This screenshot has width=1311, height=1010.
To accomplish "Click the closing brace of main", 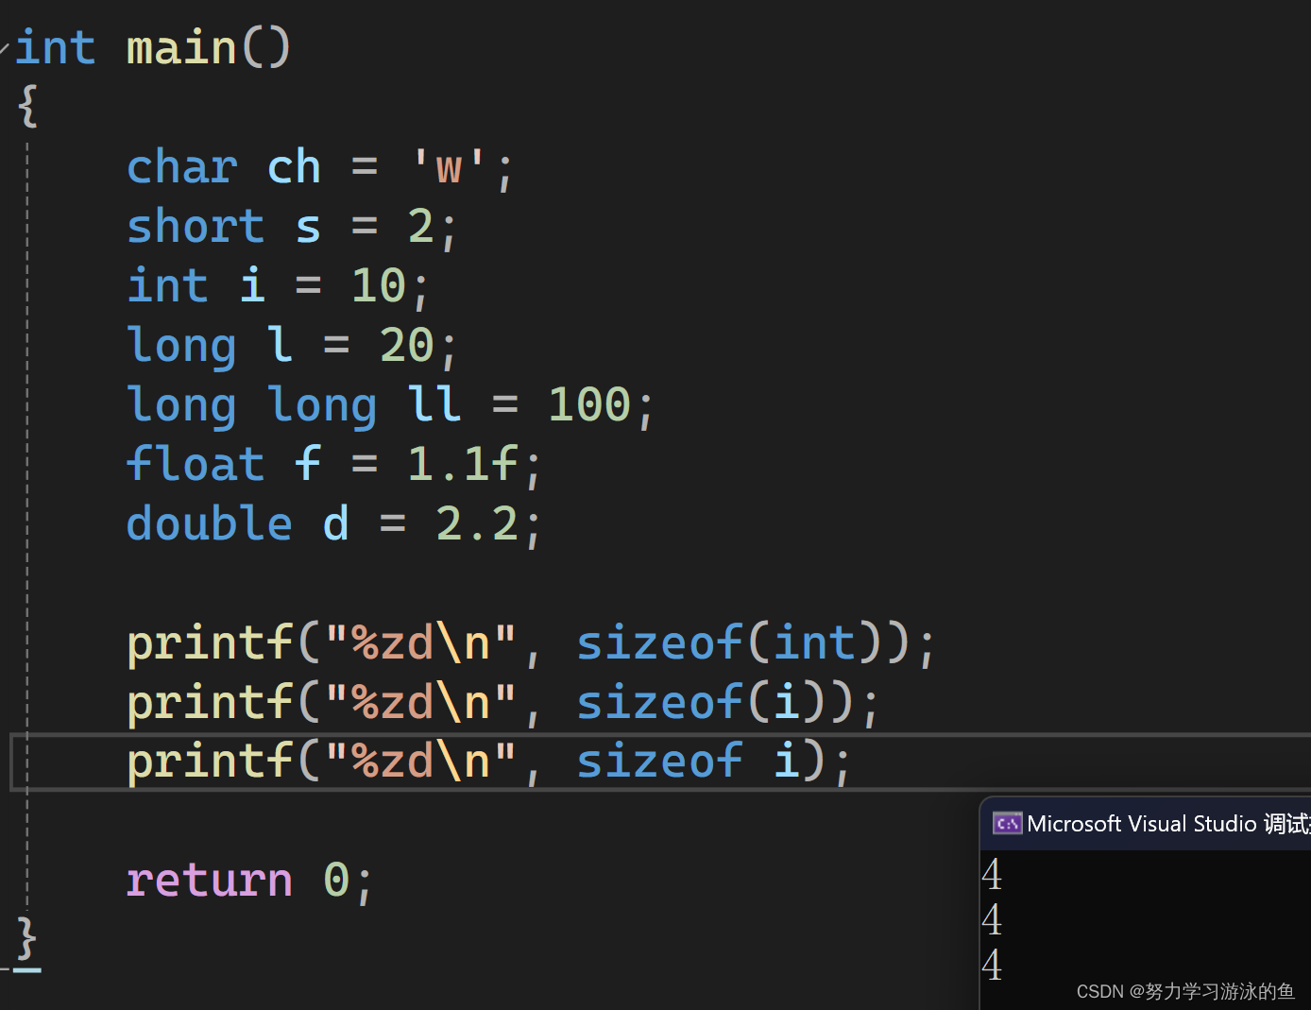I will point(28,940).
